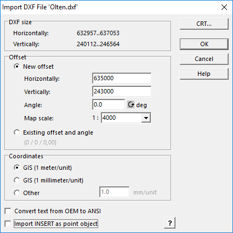The image size is (233, 233).
Task: Click the (0 / 0 / 0,00) existing offset text
Action: tap(40, 142)
